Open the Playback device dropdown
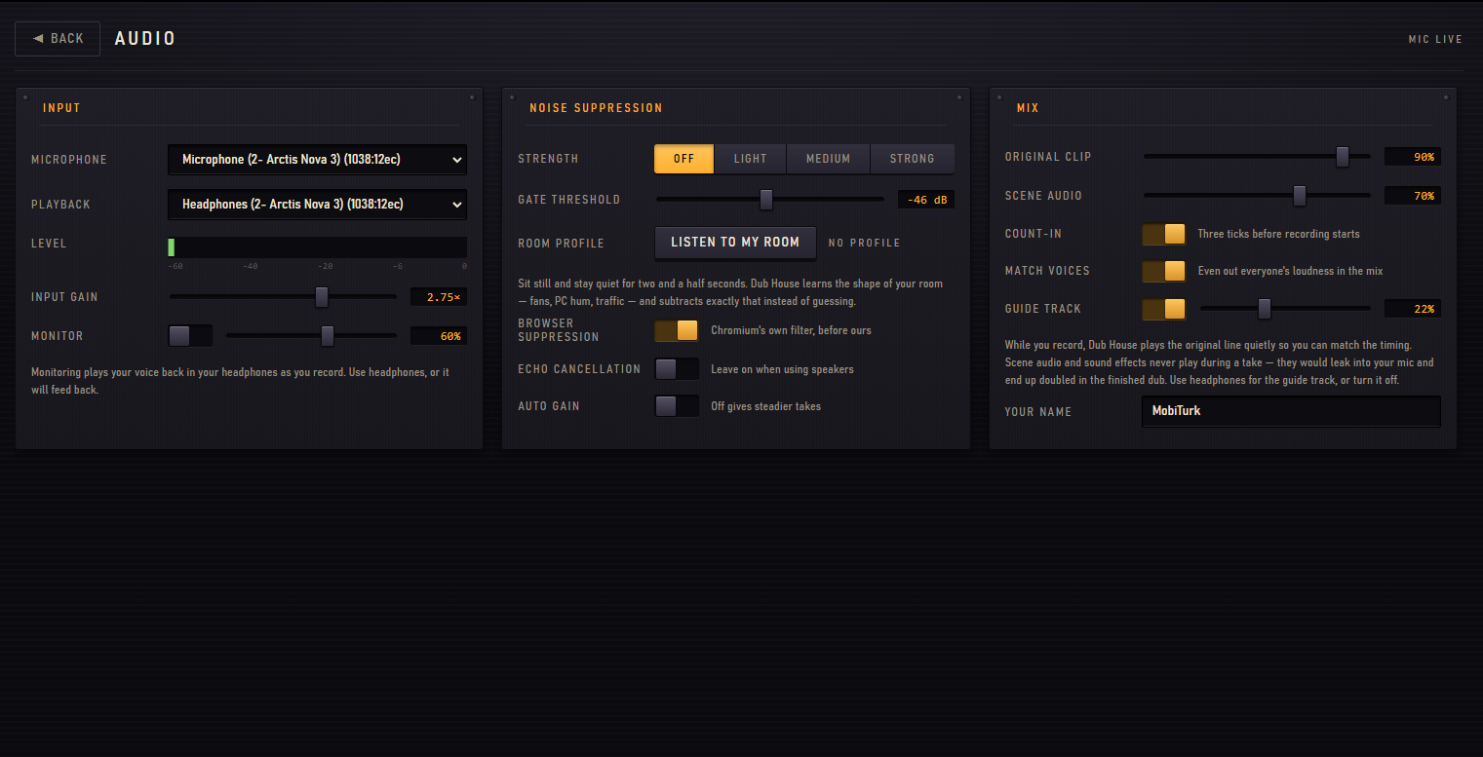Image resolution: width=1483 pixels, height=757 pixels. pos(317,205)
